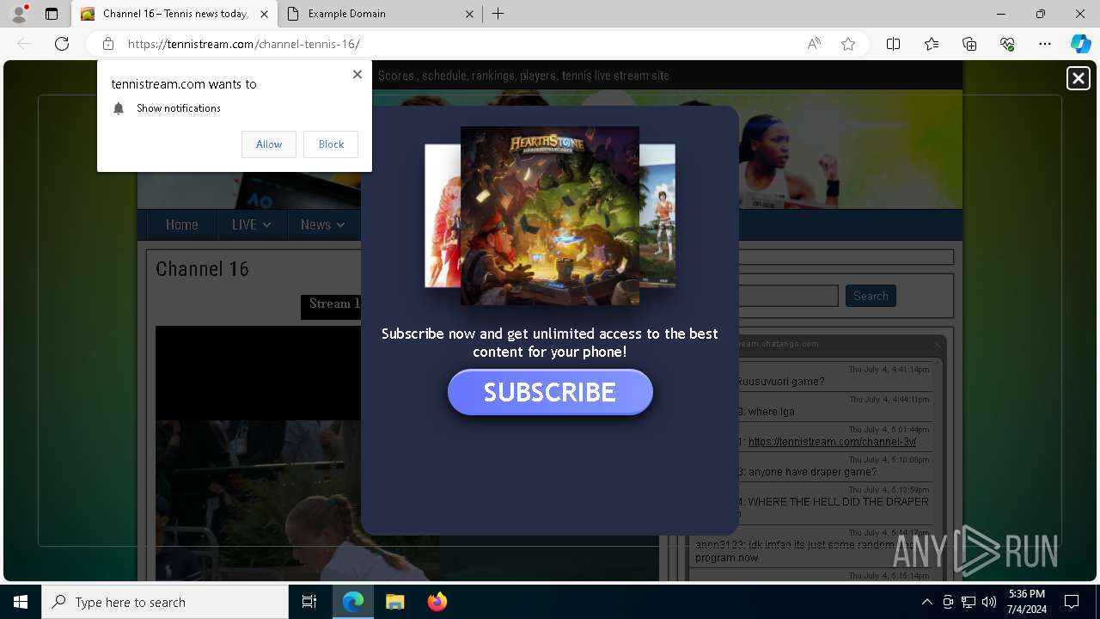The image size is (1100, 619).
Task: Select the Stream 1 tab
Action: [x=333, y=304]
